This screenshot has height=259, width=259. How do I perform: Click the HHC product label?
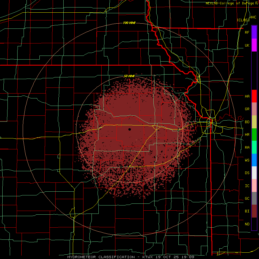[x=253, y=17]
